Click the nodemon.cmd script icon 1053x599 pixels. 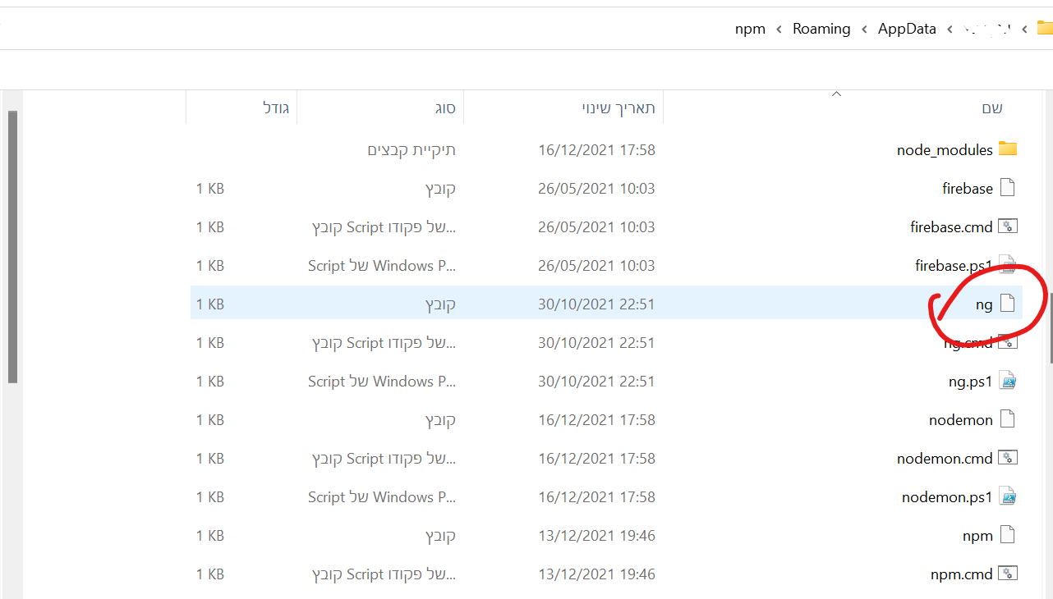click(x=1008, y=458)
